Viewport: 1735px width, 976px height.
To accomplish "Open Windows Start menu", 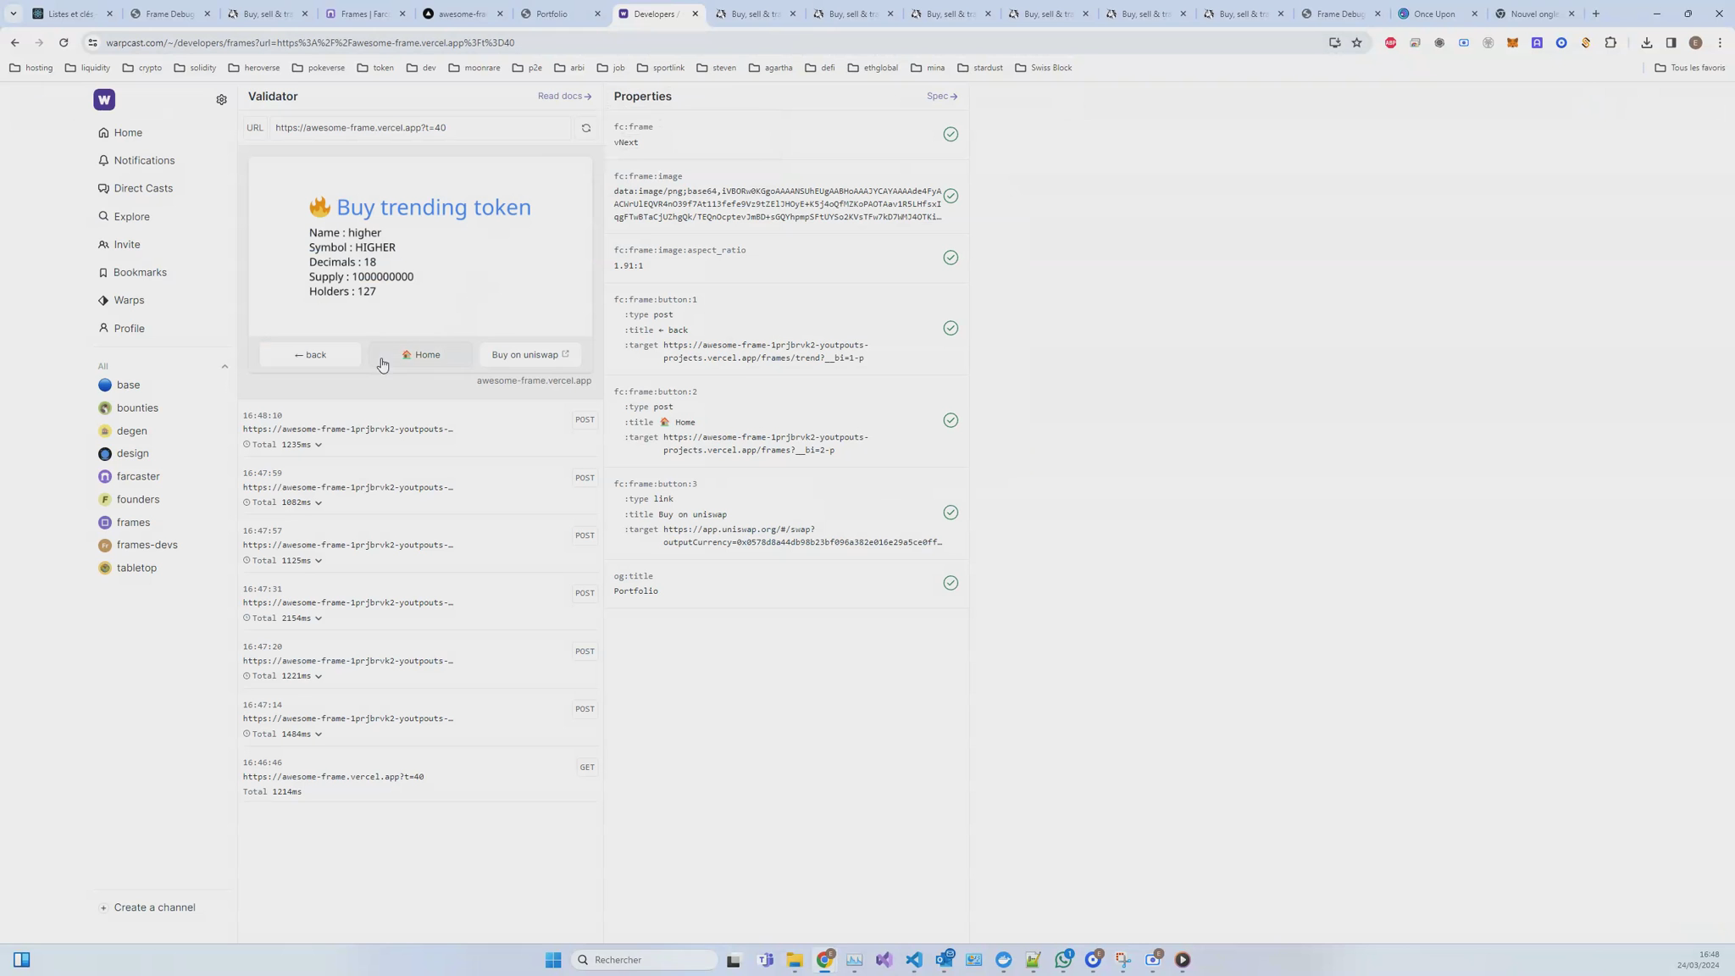I will (553, 960).
